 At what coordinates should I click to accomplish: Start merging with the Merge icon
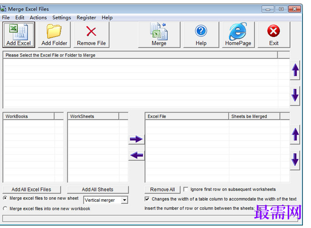click(159, 35)
